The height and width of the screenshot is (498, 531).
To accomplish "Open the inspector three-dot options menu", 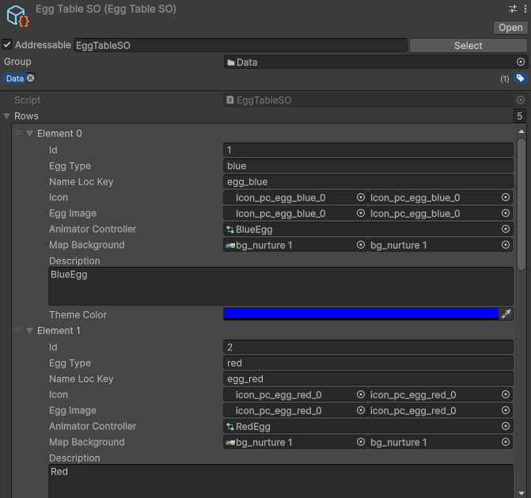I will 525,9.
